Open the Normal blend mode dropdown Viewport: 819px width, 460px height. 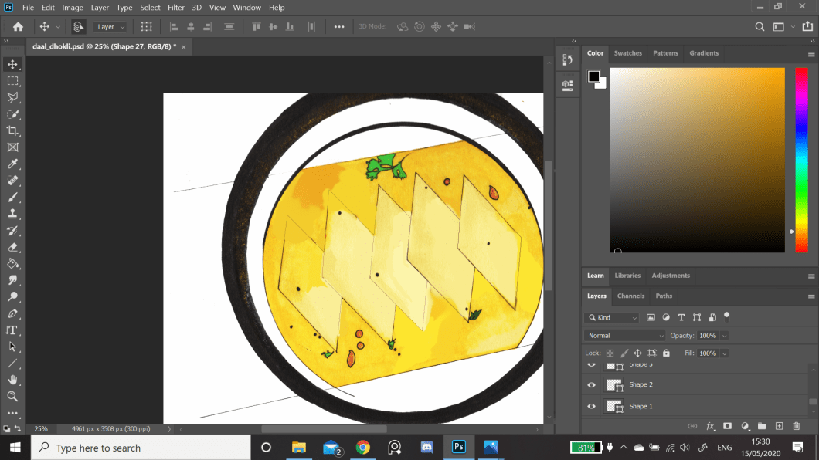[624, 336]
